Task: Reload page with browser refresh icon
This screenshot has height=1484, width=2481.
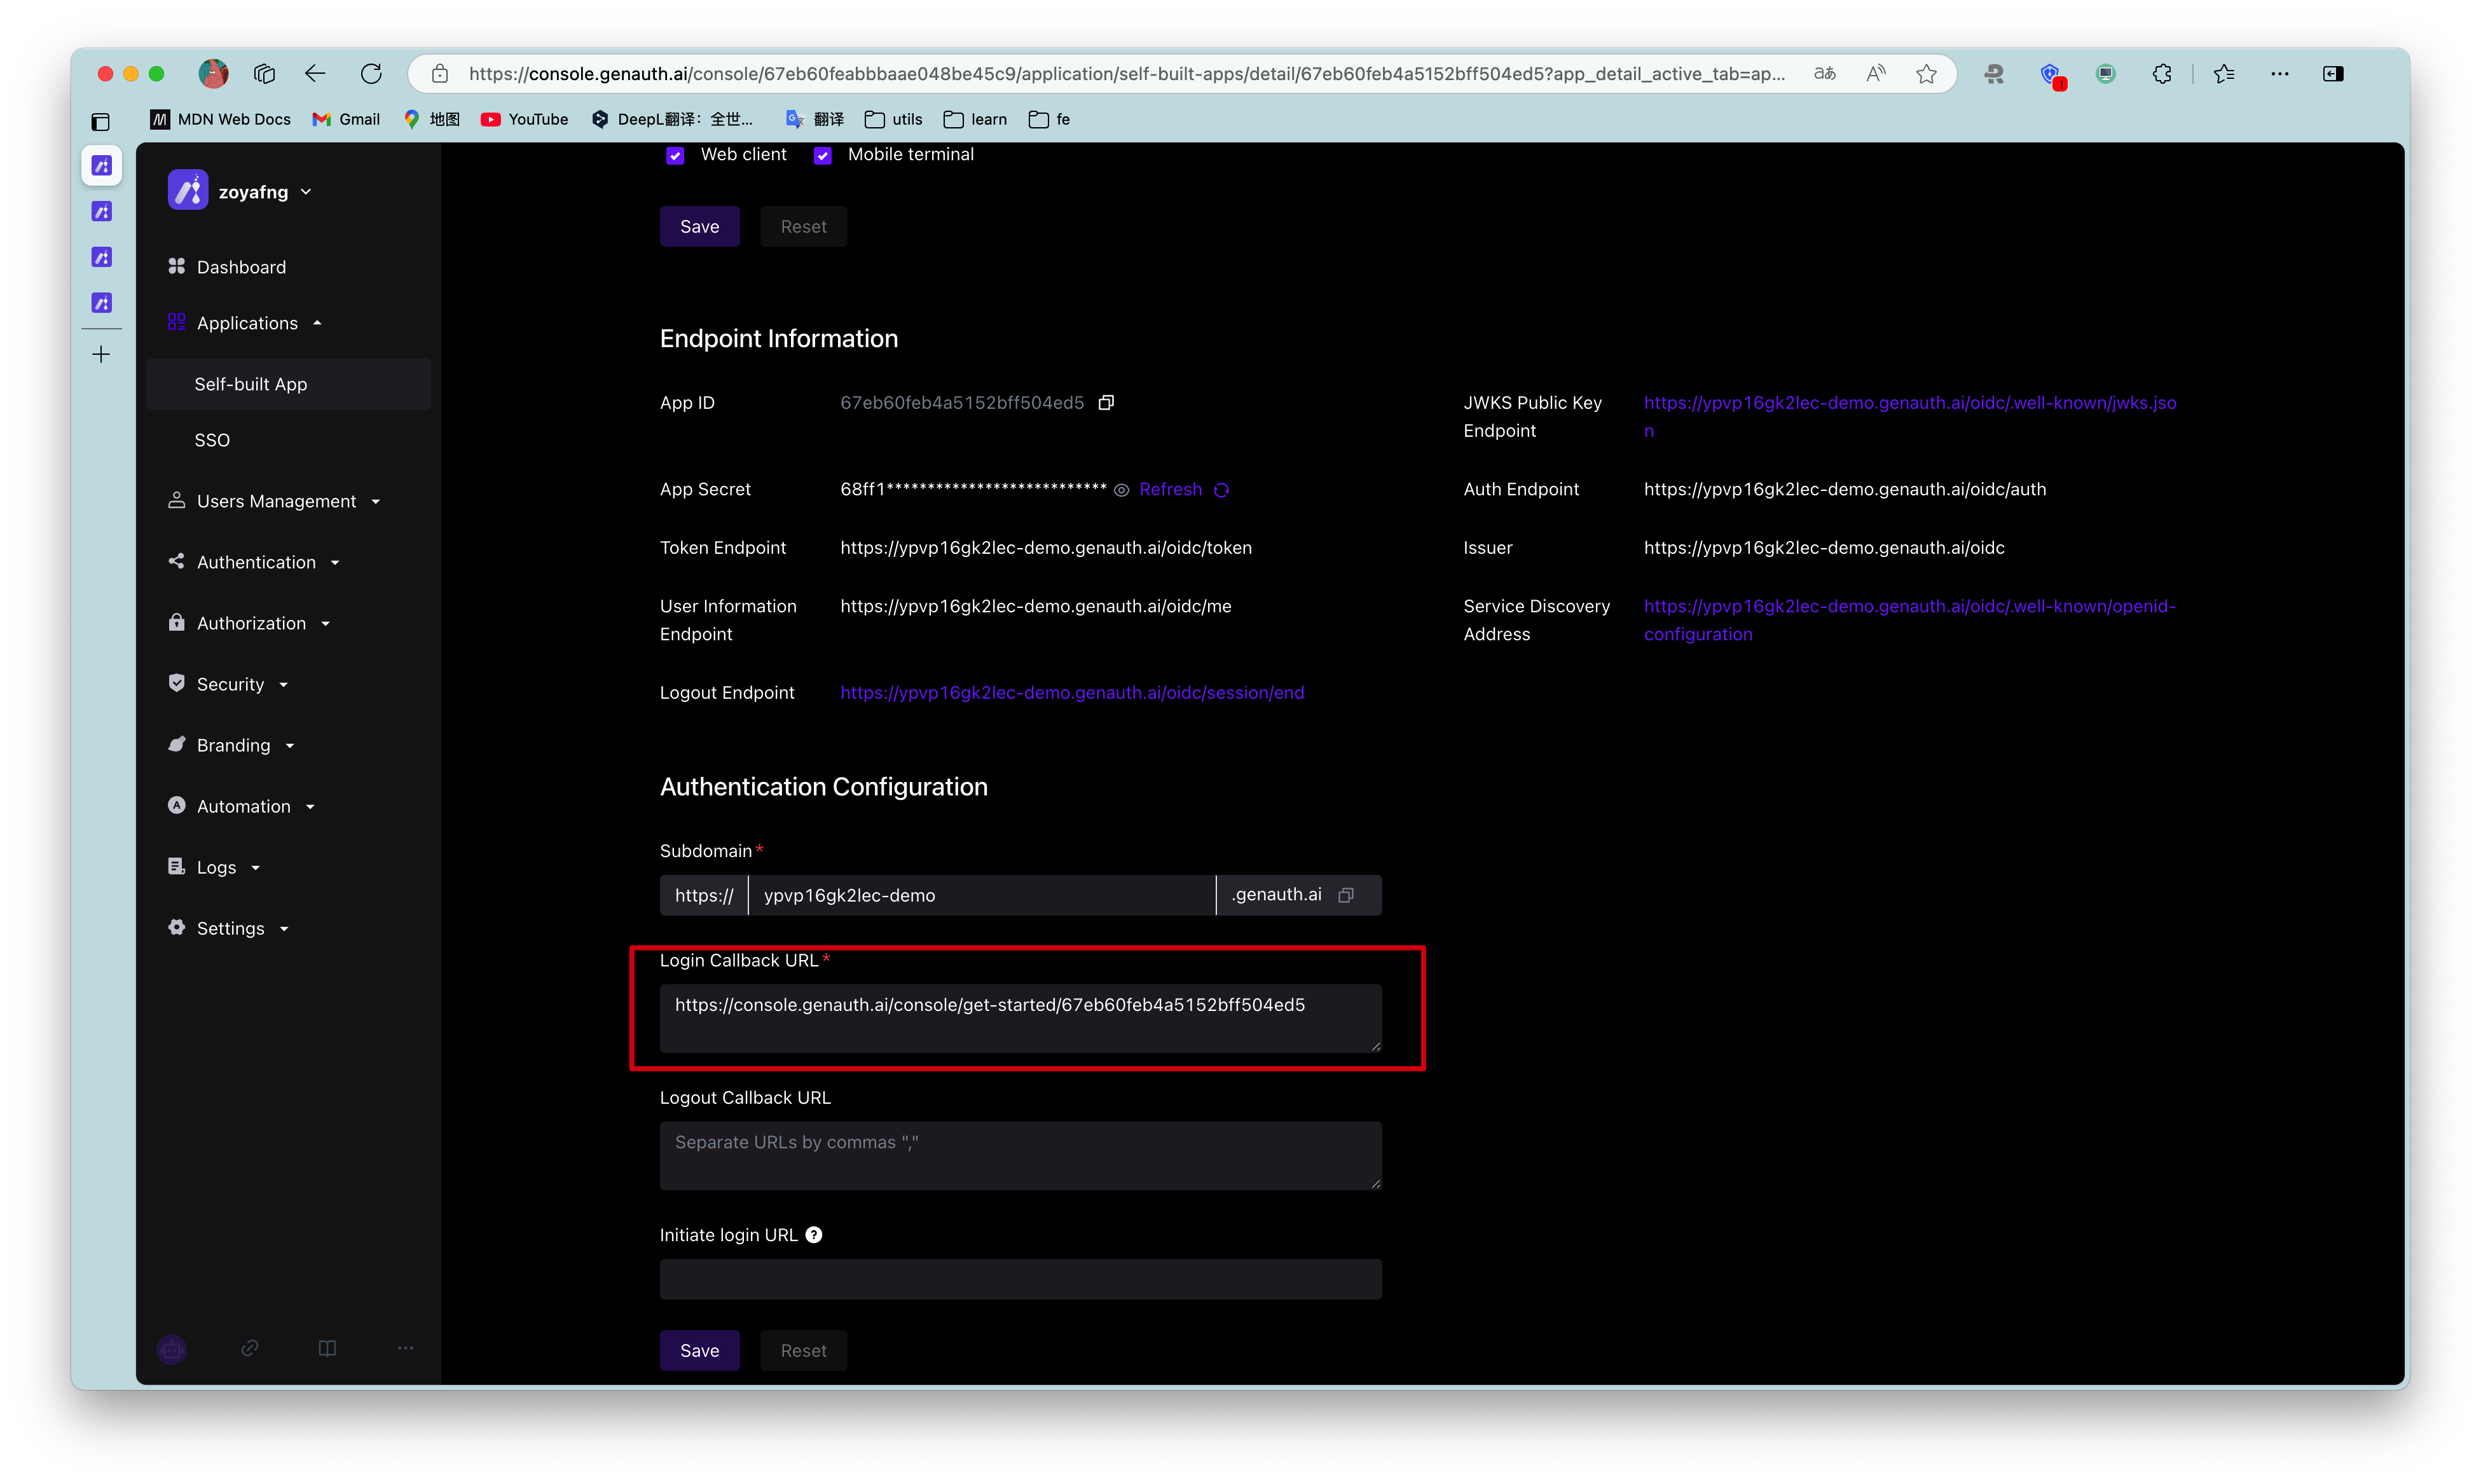Action: (371, 74)
